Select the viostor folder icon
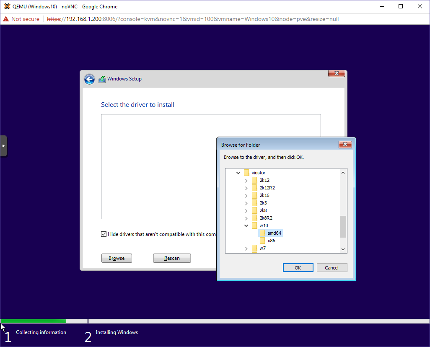This screenshot has height=347, width=430. pyautogui.click(x=246, y=172)
